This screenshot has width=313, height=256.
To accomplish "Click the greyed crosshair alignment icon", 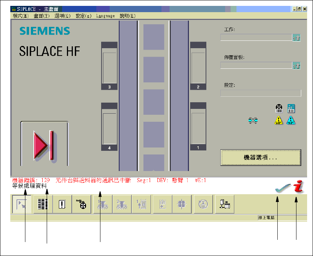I will [x=182, y=204].
